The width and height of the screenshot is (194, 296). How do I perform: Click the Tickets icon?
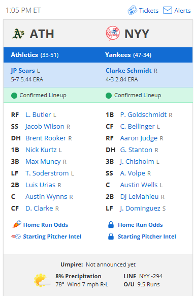coord(132,10)
